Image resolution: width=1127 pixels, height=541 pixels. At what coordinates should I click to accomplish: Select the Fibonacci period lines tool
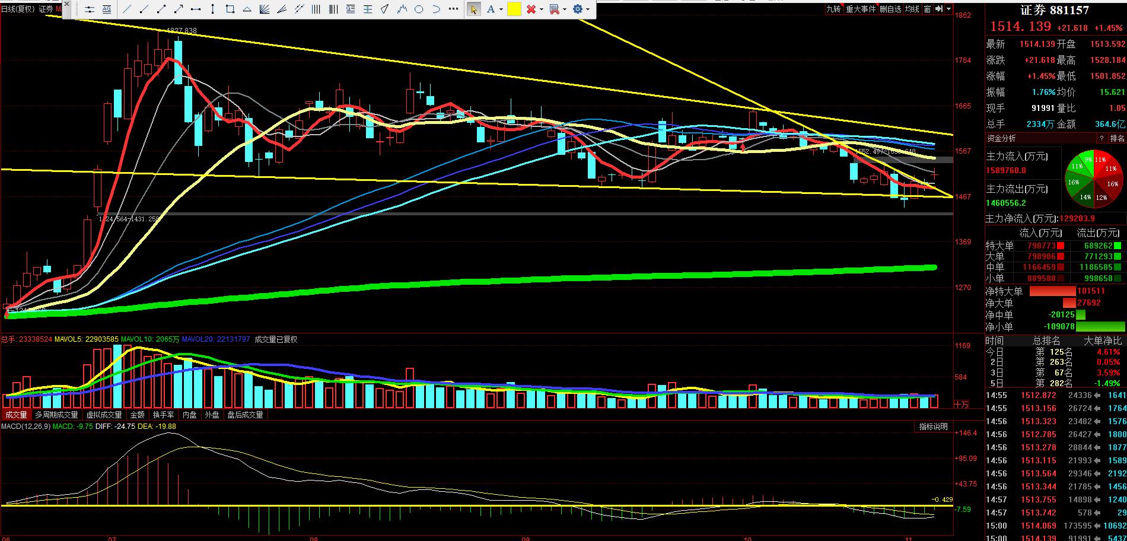(x=333, y=9)
